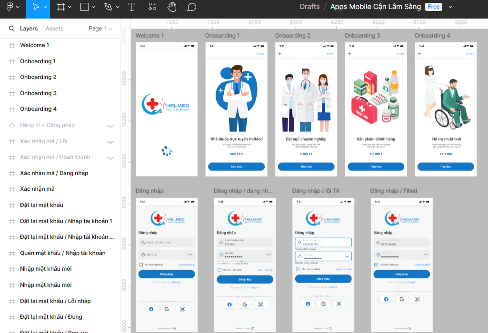
Task: Select the Rectangle shape tool
Action: coord(84,7)
